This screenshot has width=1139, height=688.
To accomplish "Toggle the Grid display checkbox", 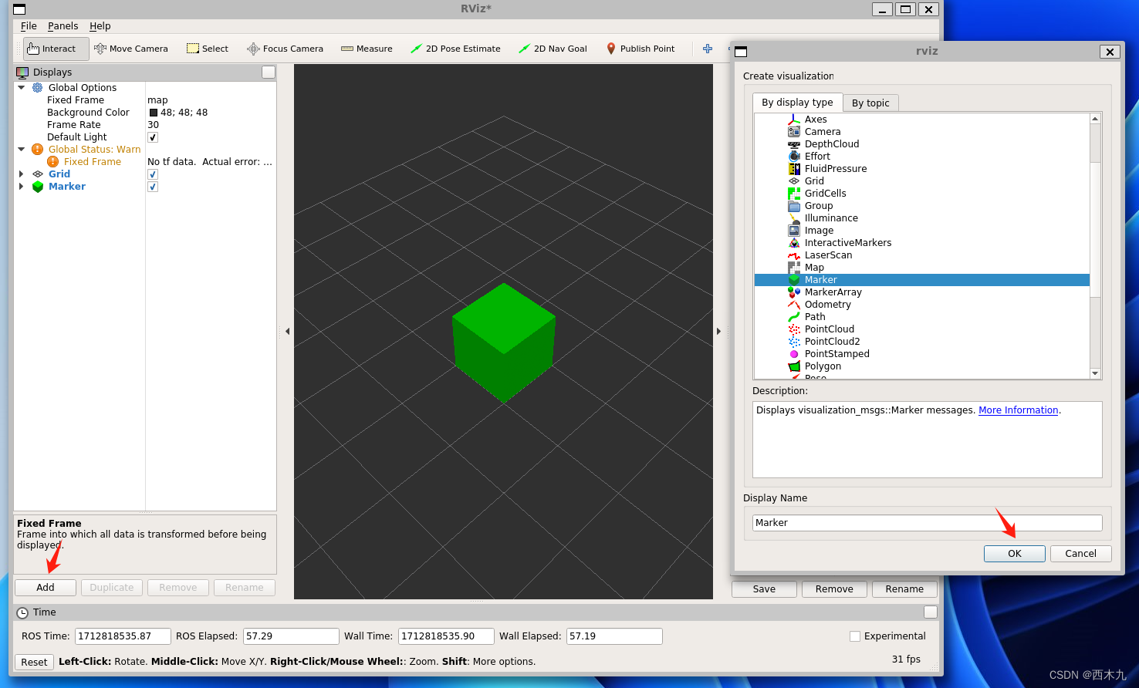I will point(153,174).
